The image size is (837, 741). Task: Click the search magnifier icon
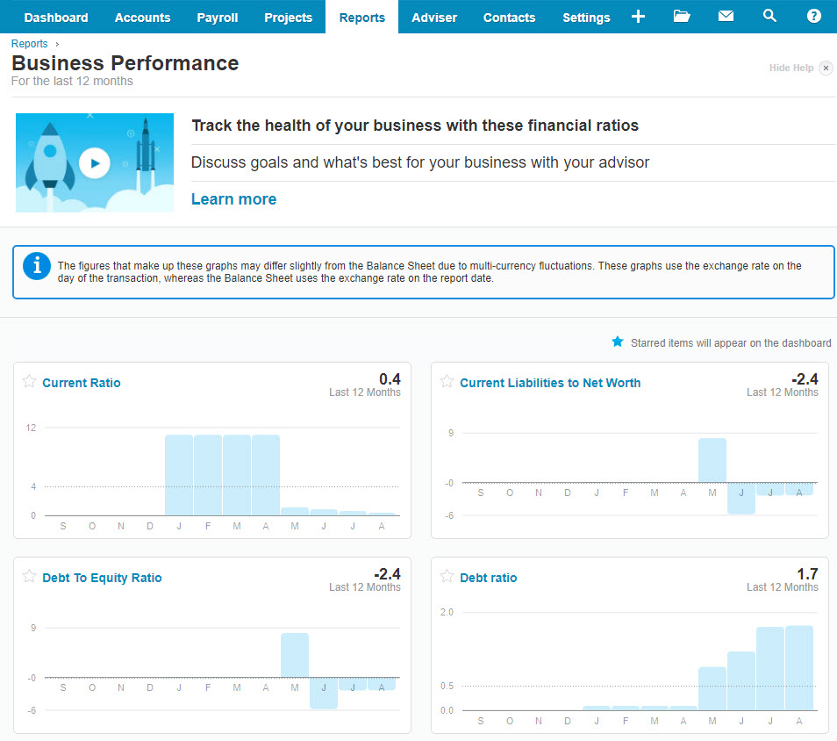click(x=769, y=17)
